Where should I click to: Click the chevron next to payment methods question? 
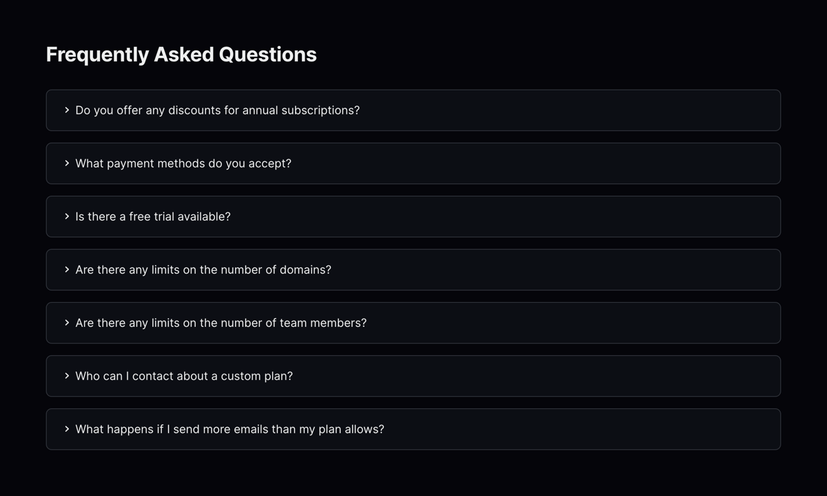[x=66, y=163]
